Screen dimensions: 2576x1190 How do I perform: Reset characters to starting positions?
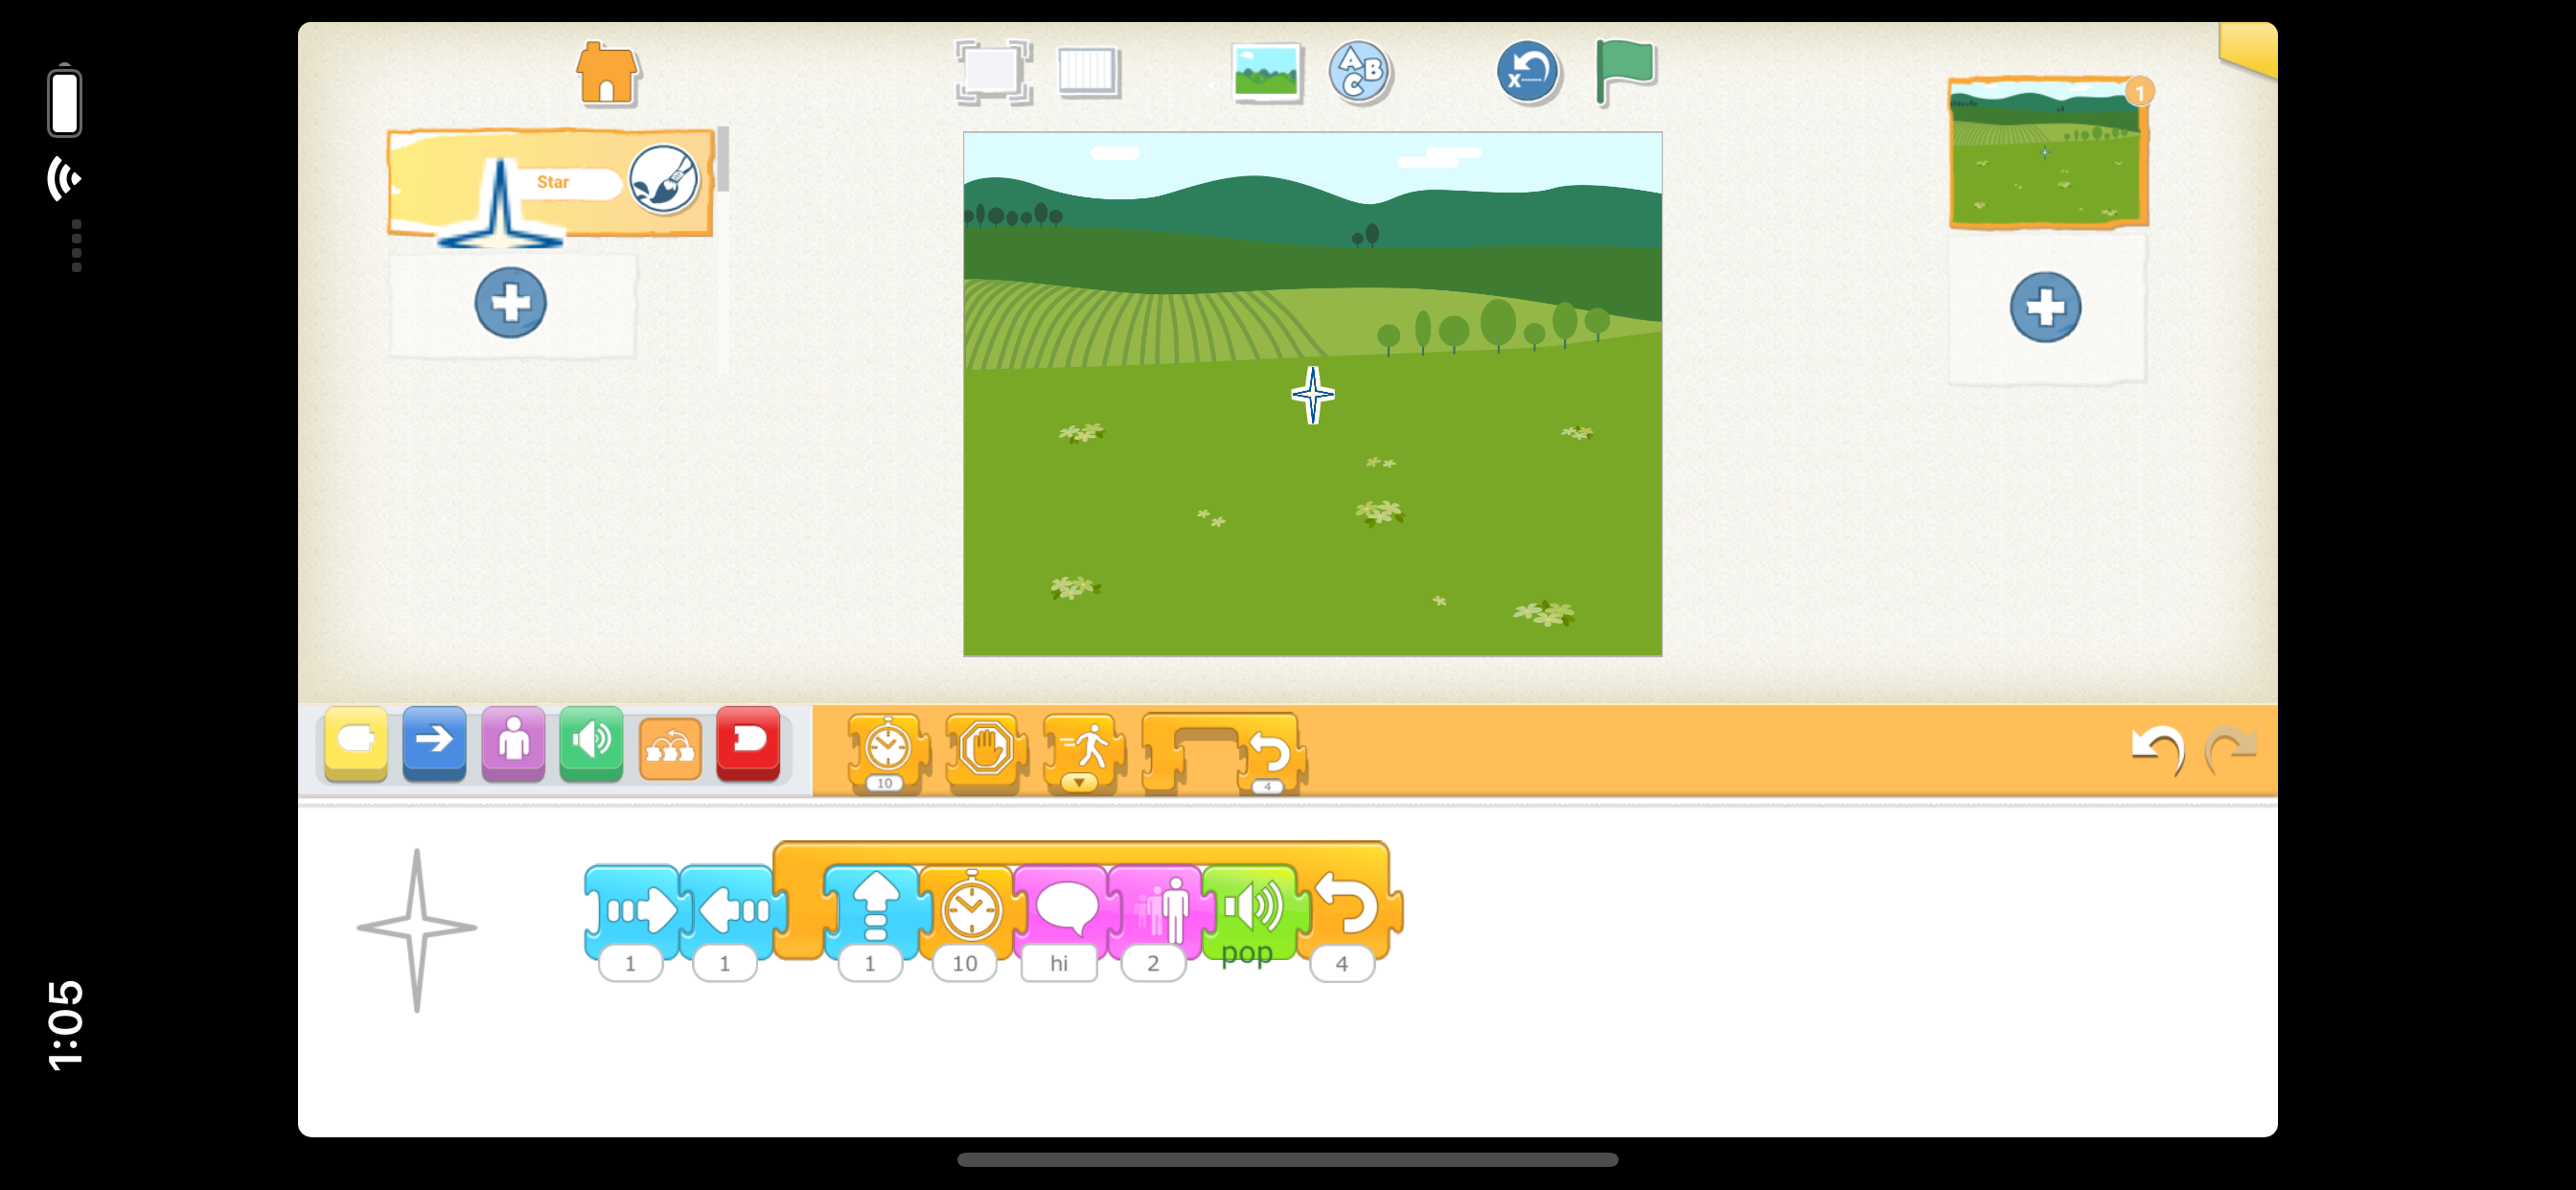(x=1527, y=72)
